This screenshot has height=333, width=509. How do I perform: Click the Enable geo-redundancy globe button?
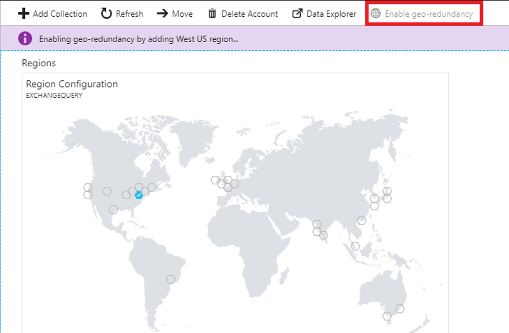pos(422,13)
